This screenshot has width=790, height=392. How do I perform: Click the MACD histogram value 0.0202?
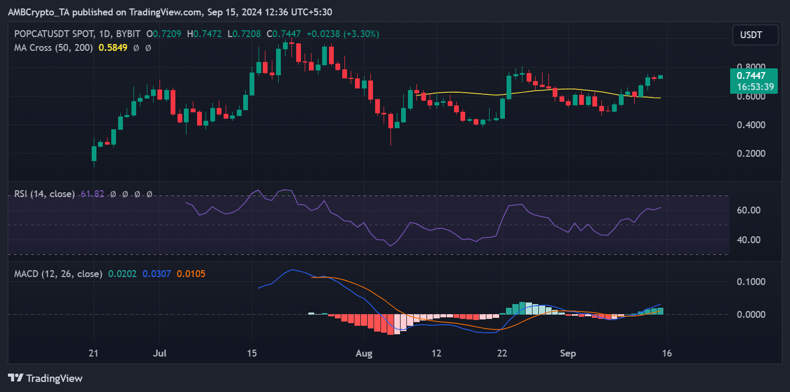coord(122,274)
